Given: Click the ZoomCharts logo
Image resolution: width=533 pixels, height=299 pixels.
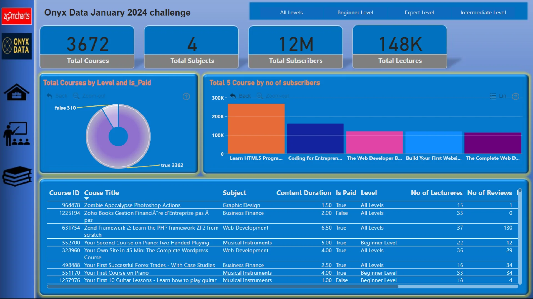Looking at the screenshot, I should (17, 16).
